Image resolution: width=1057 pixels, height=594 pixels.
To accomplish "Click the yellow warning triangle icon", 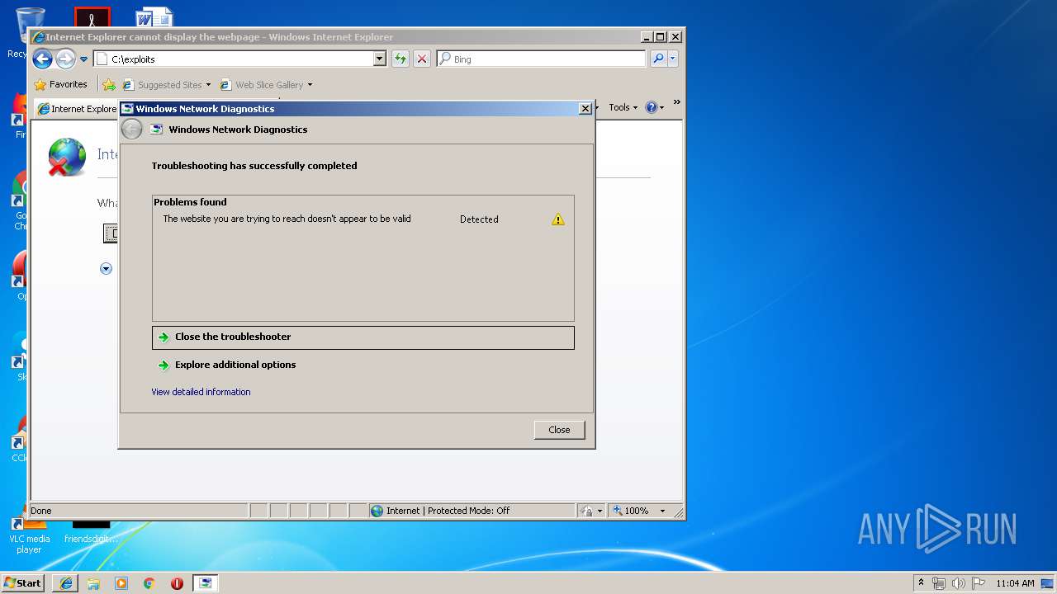I will click(558, 219).
